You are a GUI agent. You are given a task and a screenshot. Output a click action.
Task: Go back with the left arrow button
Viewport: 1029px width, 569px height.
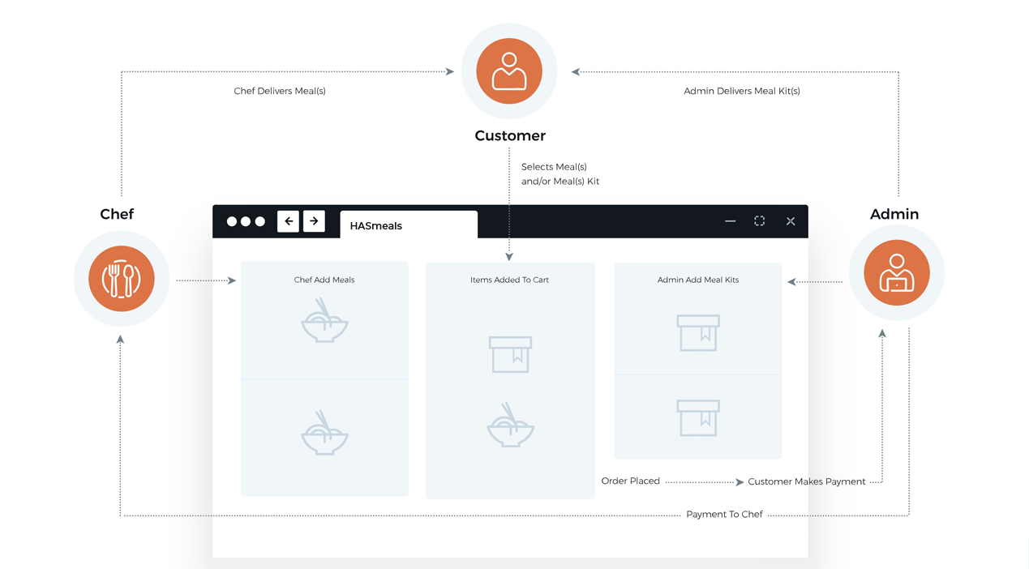point(288,221)
